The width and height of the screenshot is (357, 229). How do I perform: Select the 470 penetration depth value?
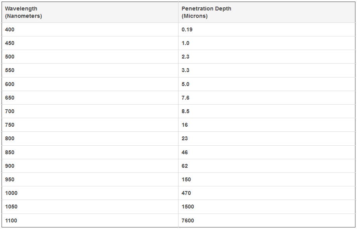[186, 193]
